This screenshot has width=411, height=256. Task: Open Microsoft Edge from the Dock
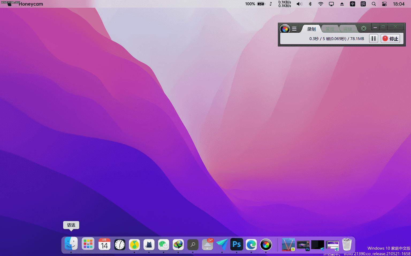point(251,244)
